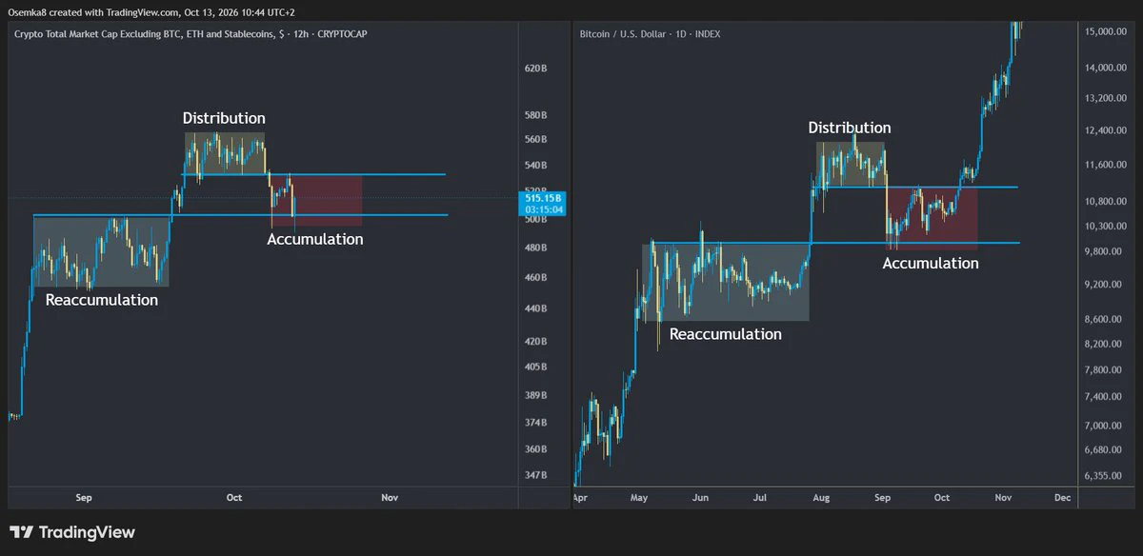This screenshot has width=1143, height=556.
Task: Select the Distribution label on the Bitcoin chart
Action: (850, 128)
